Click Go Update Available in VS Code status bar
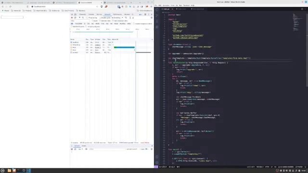The height and width of the screenshot is (173, 308). pyautogui.click(x=286, y=167)
